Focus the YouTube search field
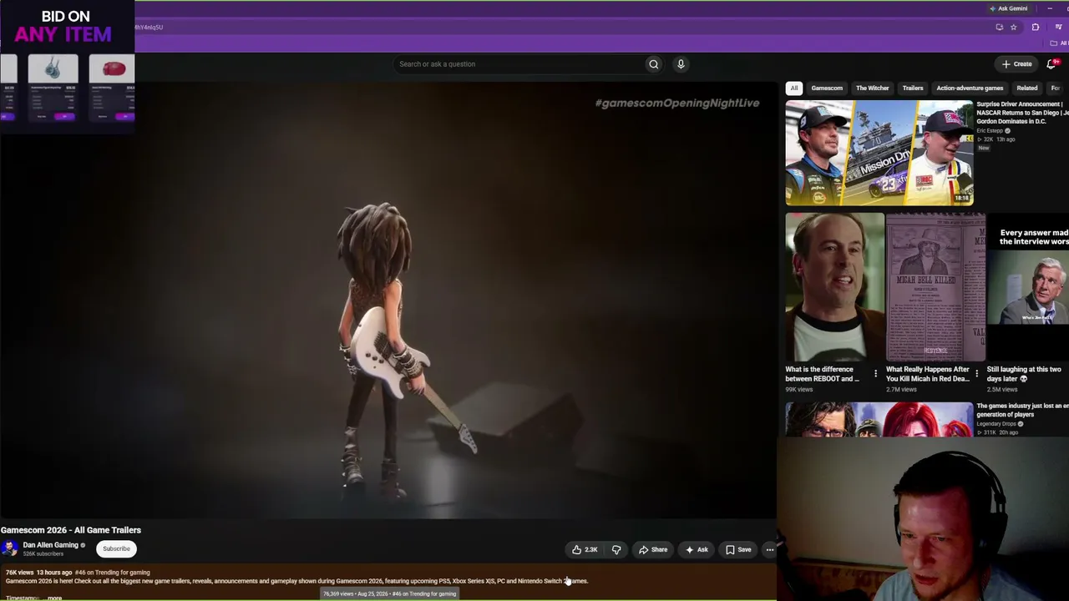This screenshot has height=601, width=1069. tap(518, 64)
